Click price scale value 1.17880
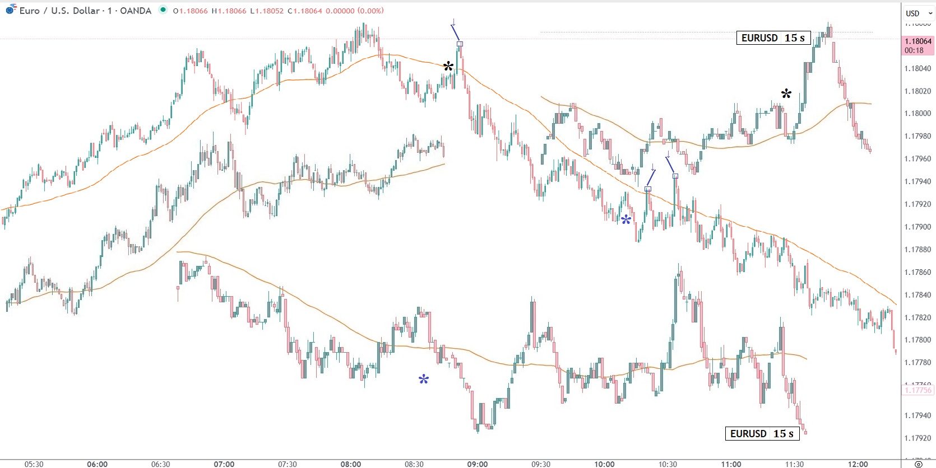 pos(918,249)
